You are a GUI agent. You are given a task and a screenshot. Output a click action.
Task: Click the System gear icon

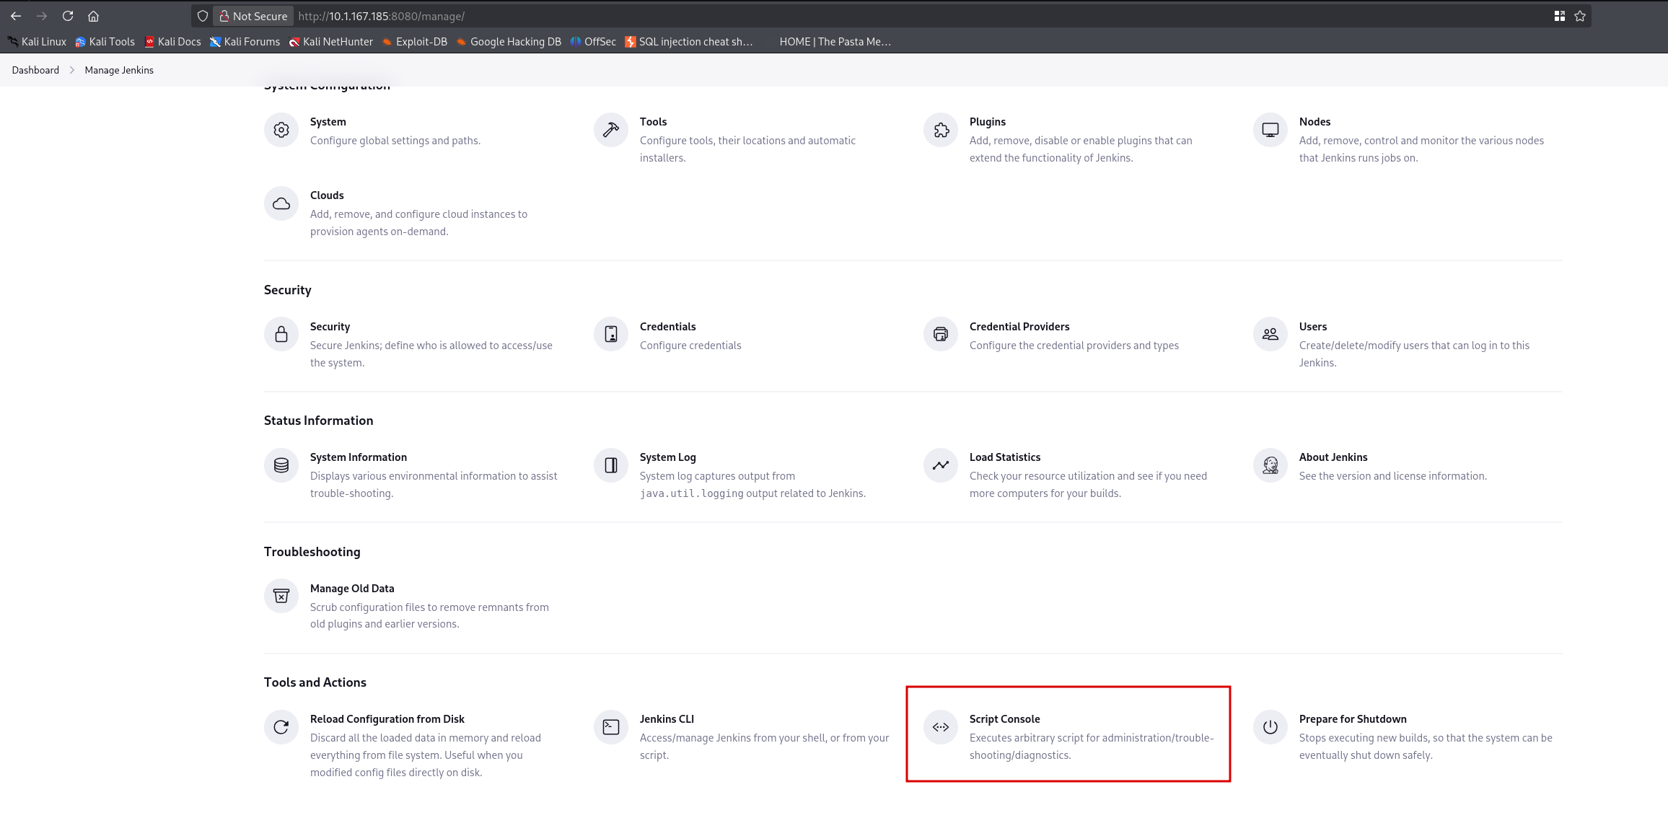point(281,130)
